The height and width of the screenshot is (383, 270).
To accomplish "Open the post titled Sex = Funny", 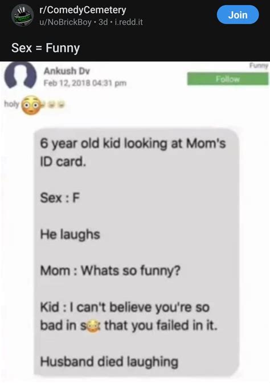I will (46, 48).
